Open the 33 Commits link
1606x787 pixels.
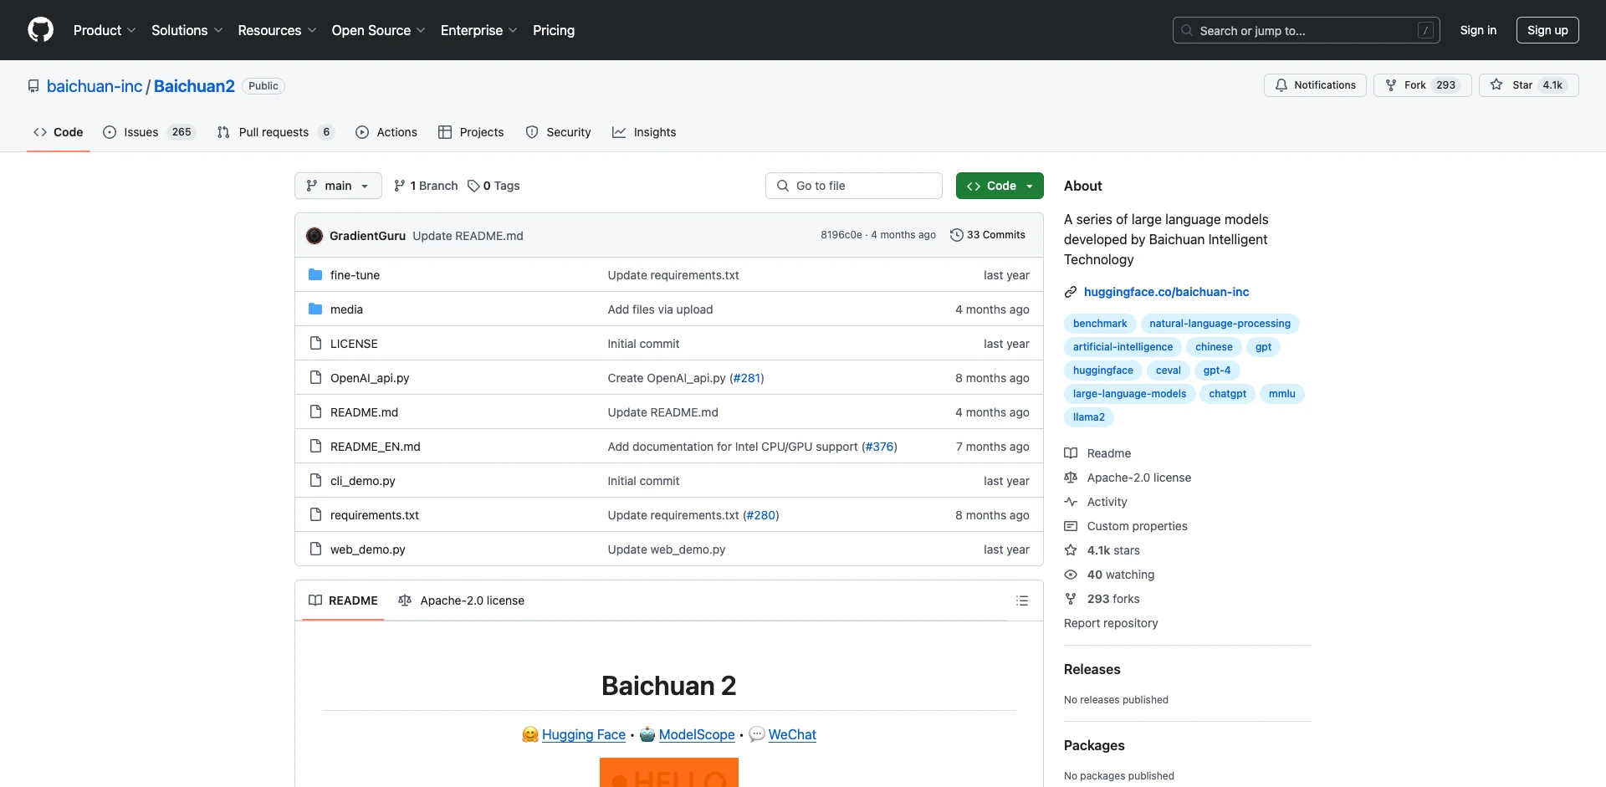click(988, 235)
